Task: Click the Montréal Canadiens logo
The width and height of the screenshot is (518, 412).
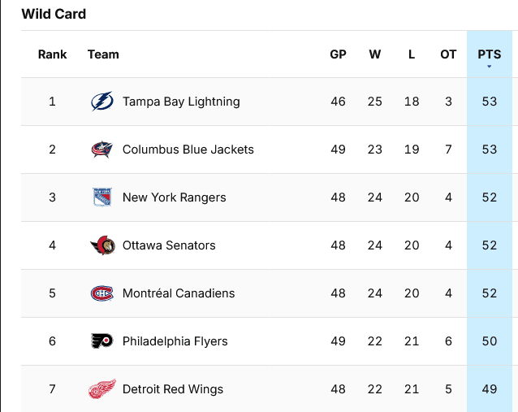Action: pos(102,293)
